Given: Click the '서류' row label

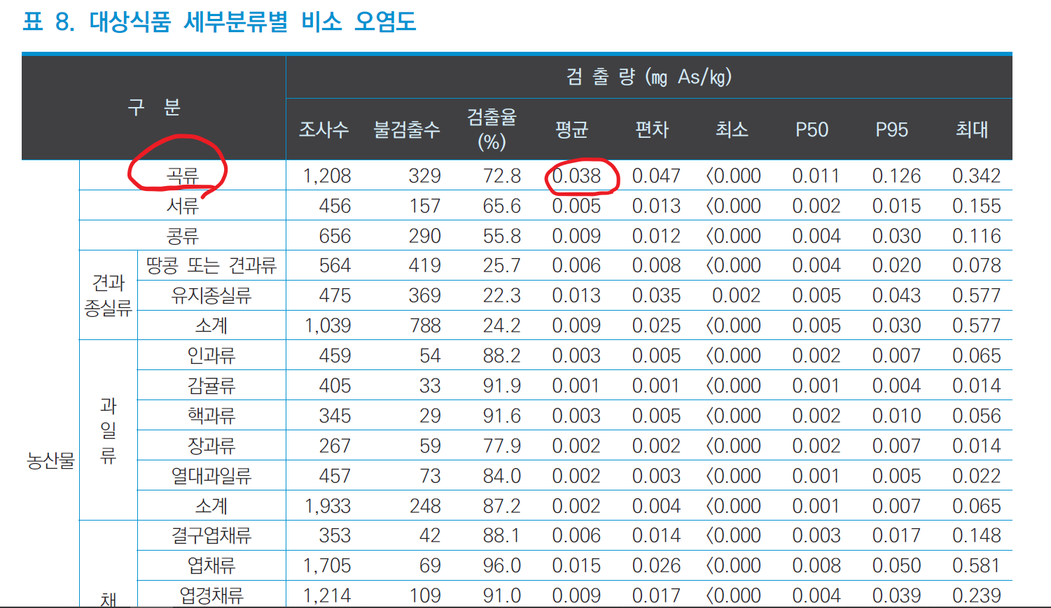Looking at the screenshot, I should point(183,206).
